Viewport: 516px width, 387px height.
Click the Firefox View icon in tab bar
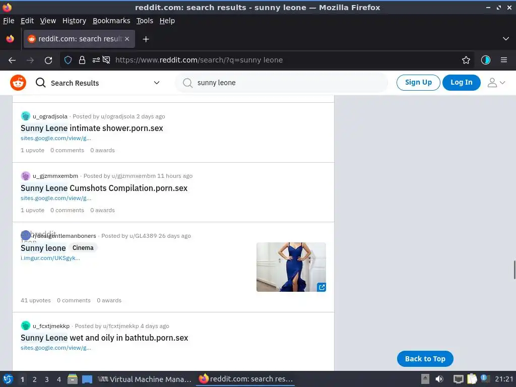tap(10, 39)
